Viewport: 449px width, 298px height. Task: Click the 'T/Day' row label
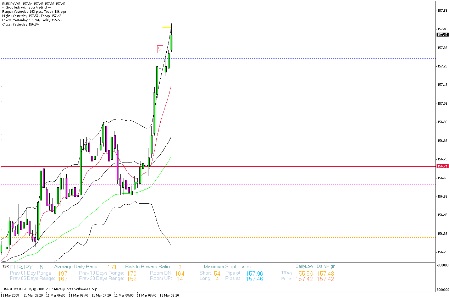click(x=287, y=273)
